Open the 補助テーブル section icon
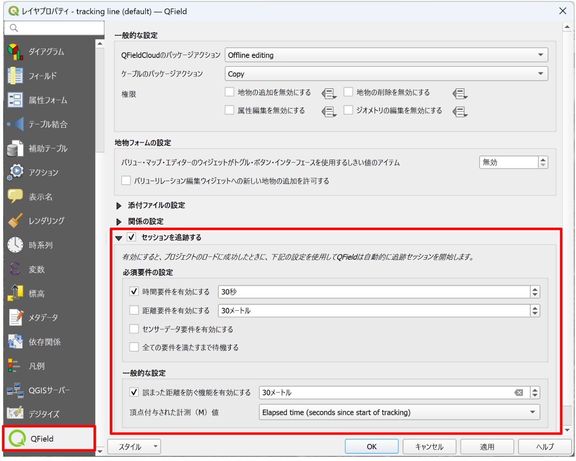576x461 pixels. [x=15, y=148]
